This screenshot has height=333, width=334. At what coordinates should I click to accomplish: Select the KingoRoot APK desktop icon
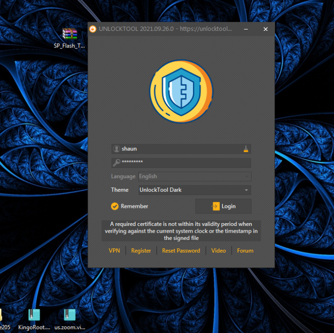[x=34, y=319]
